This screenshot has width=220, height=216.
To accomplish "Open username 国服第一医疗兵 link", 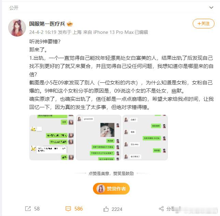I will (47, 24).
